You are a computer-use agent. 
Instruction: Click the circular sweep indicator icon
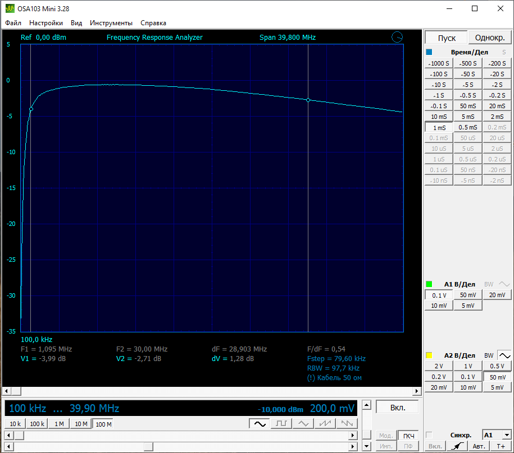[x=397, y=37]
